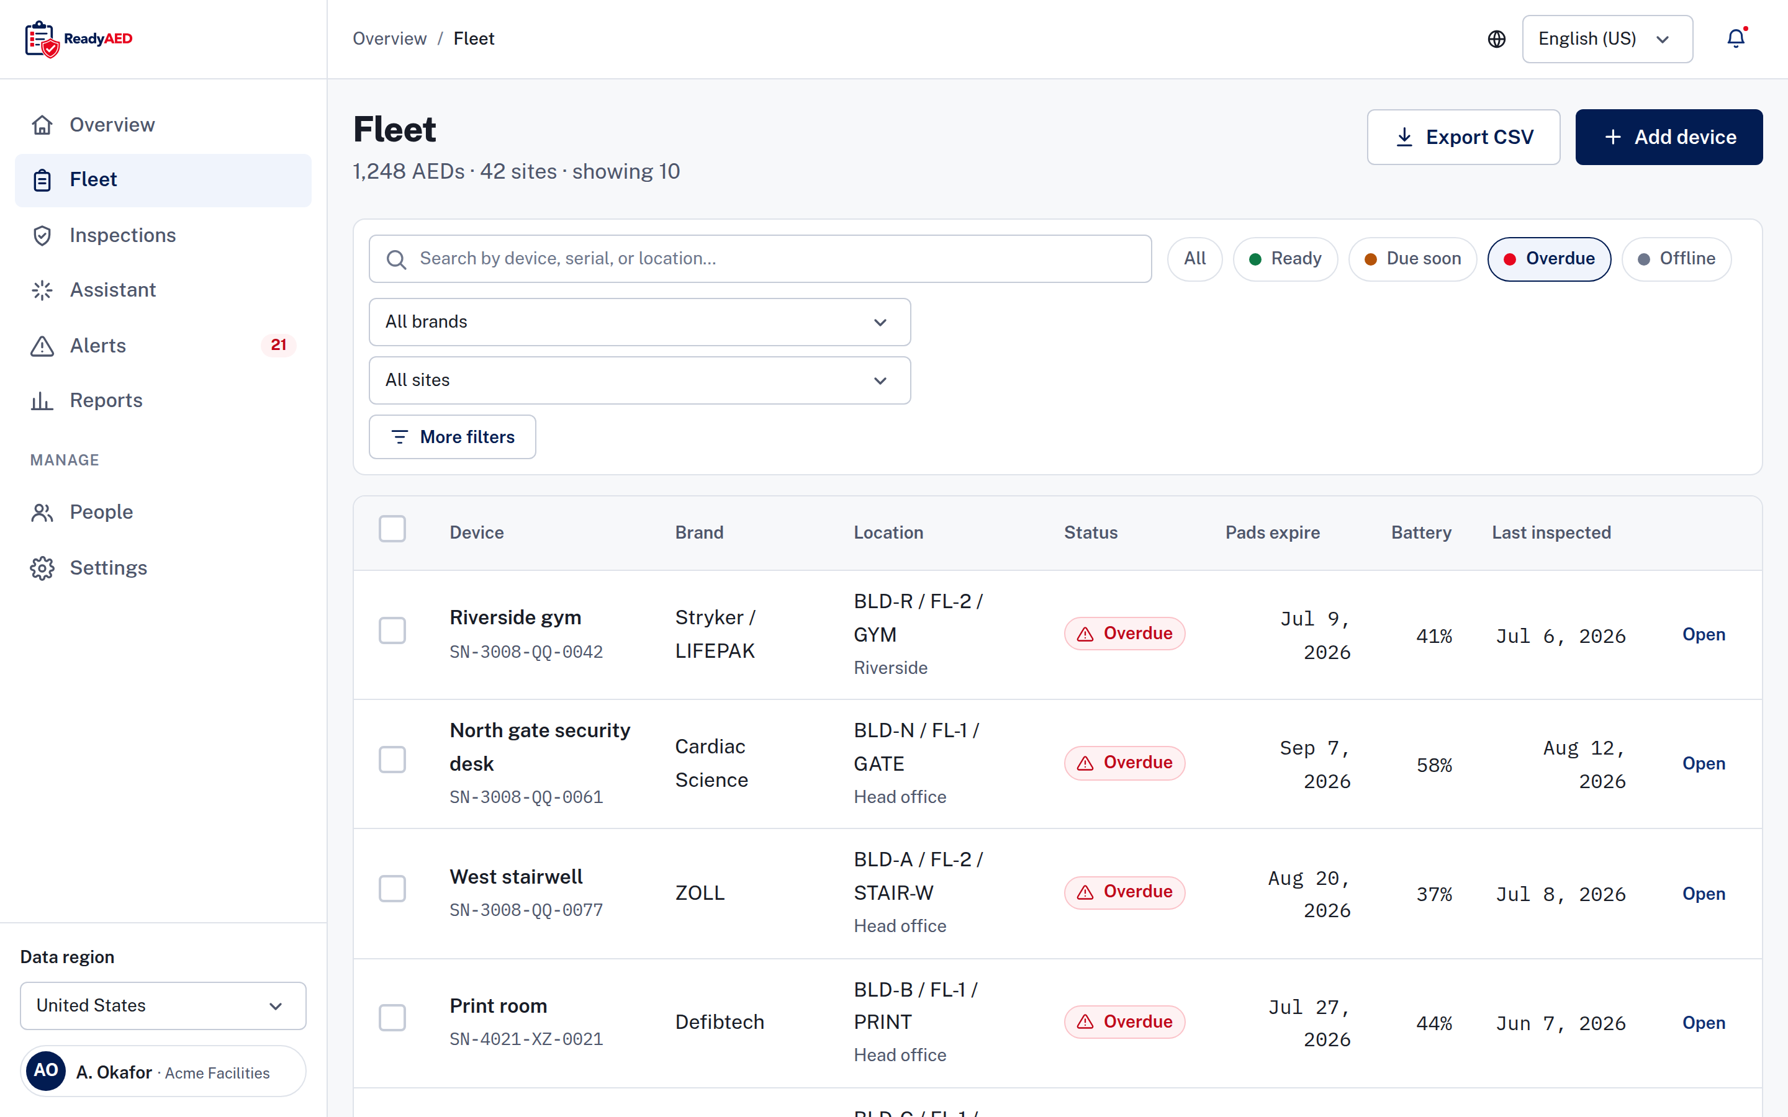This screenshot has height=1117, width=1788.
Task: Open Alerts in the sidebar
Action: tap(163, 346)
